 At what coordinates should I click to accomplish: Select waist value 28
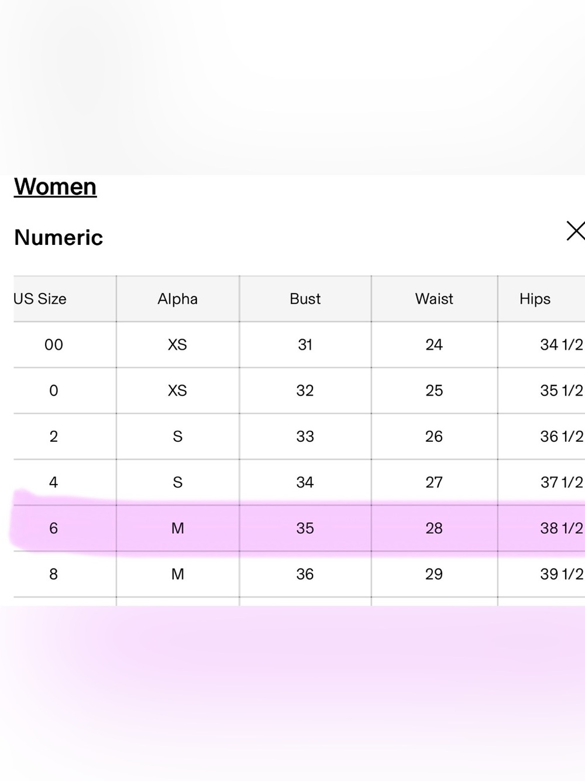coord(434,528)
